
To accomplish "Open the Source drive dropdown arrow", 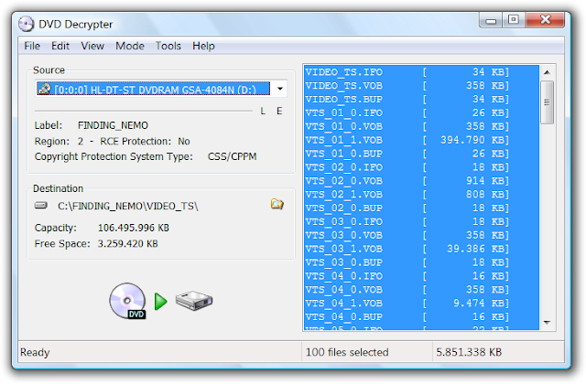I will [280, 89].
